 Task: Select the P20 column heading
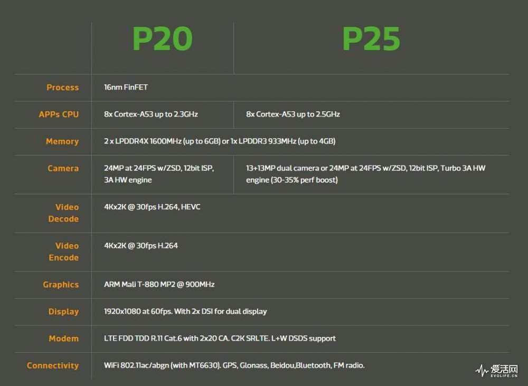click(162, 39)
